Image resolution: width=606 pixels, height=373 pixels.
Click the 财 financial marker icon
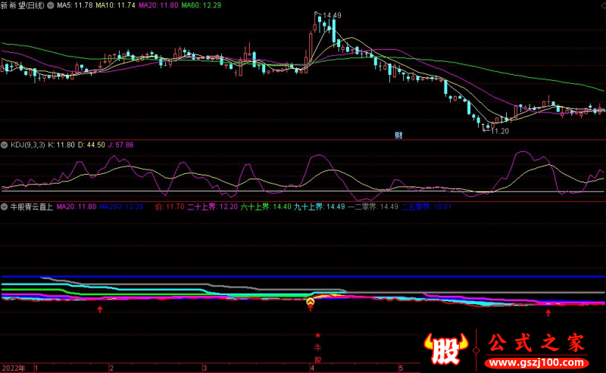pos(398,135)
